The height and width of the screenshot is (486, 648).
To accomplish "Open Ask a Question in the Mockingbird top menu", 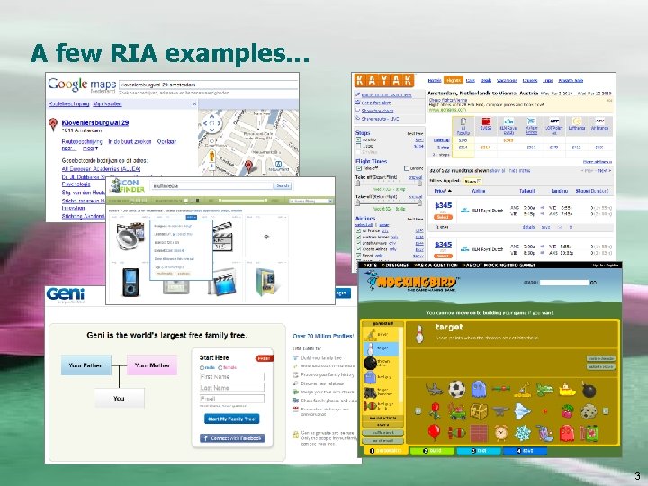I will [436, 265].
